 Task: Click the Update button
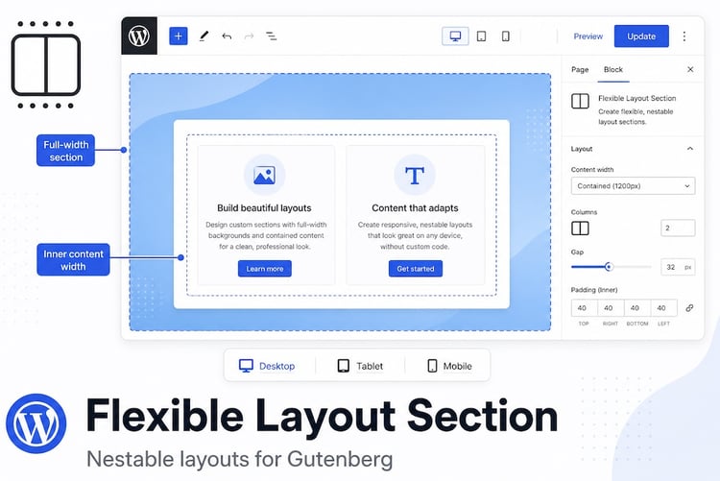coord(641,36)
